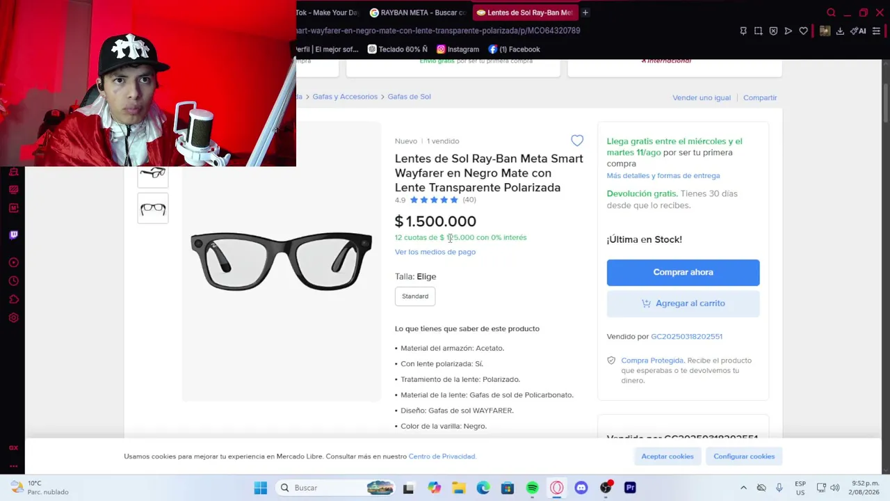Open Centro de Privacidad link
Viewport: 890px width, 501px height.
[442, 456]
